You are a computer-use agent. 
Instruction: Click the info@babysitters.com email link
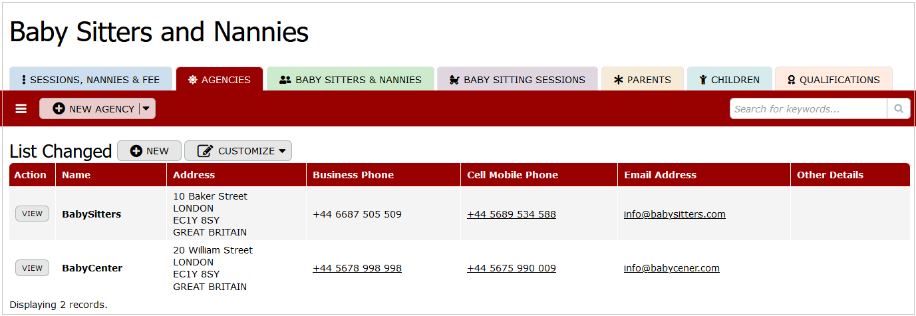pyautogui.click(x=675, y=214)
